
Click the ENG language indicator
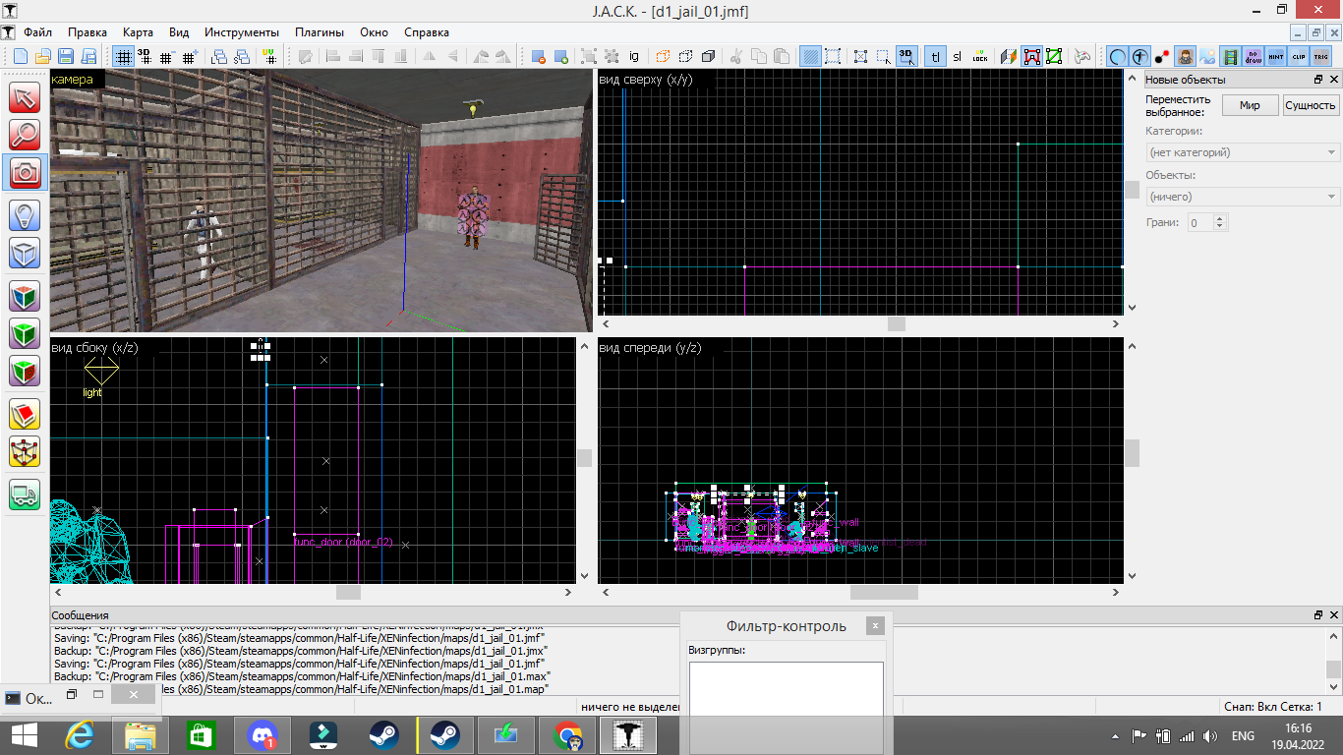tap(1243, 735)
